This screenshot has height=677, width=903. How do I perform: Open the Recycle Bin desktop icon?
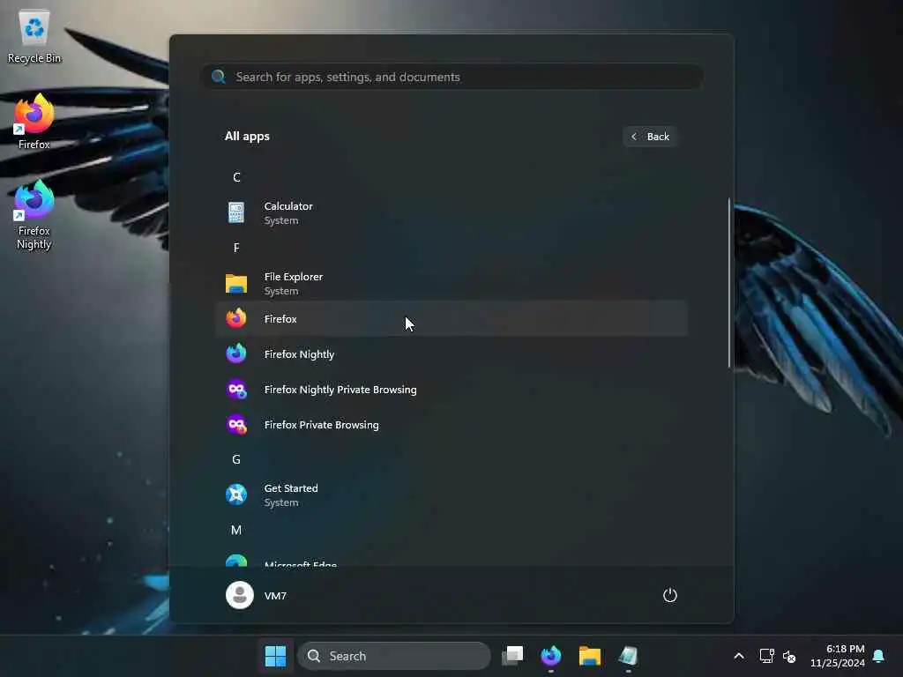pos(34,35)
